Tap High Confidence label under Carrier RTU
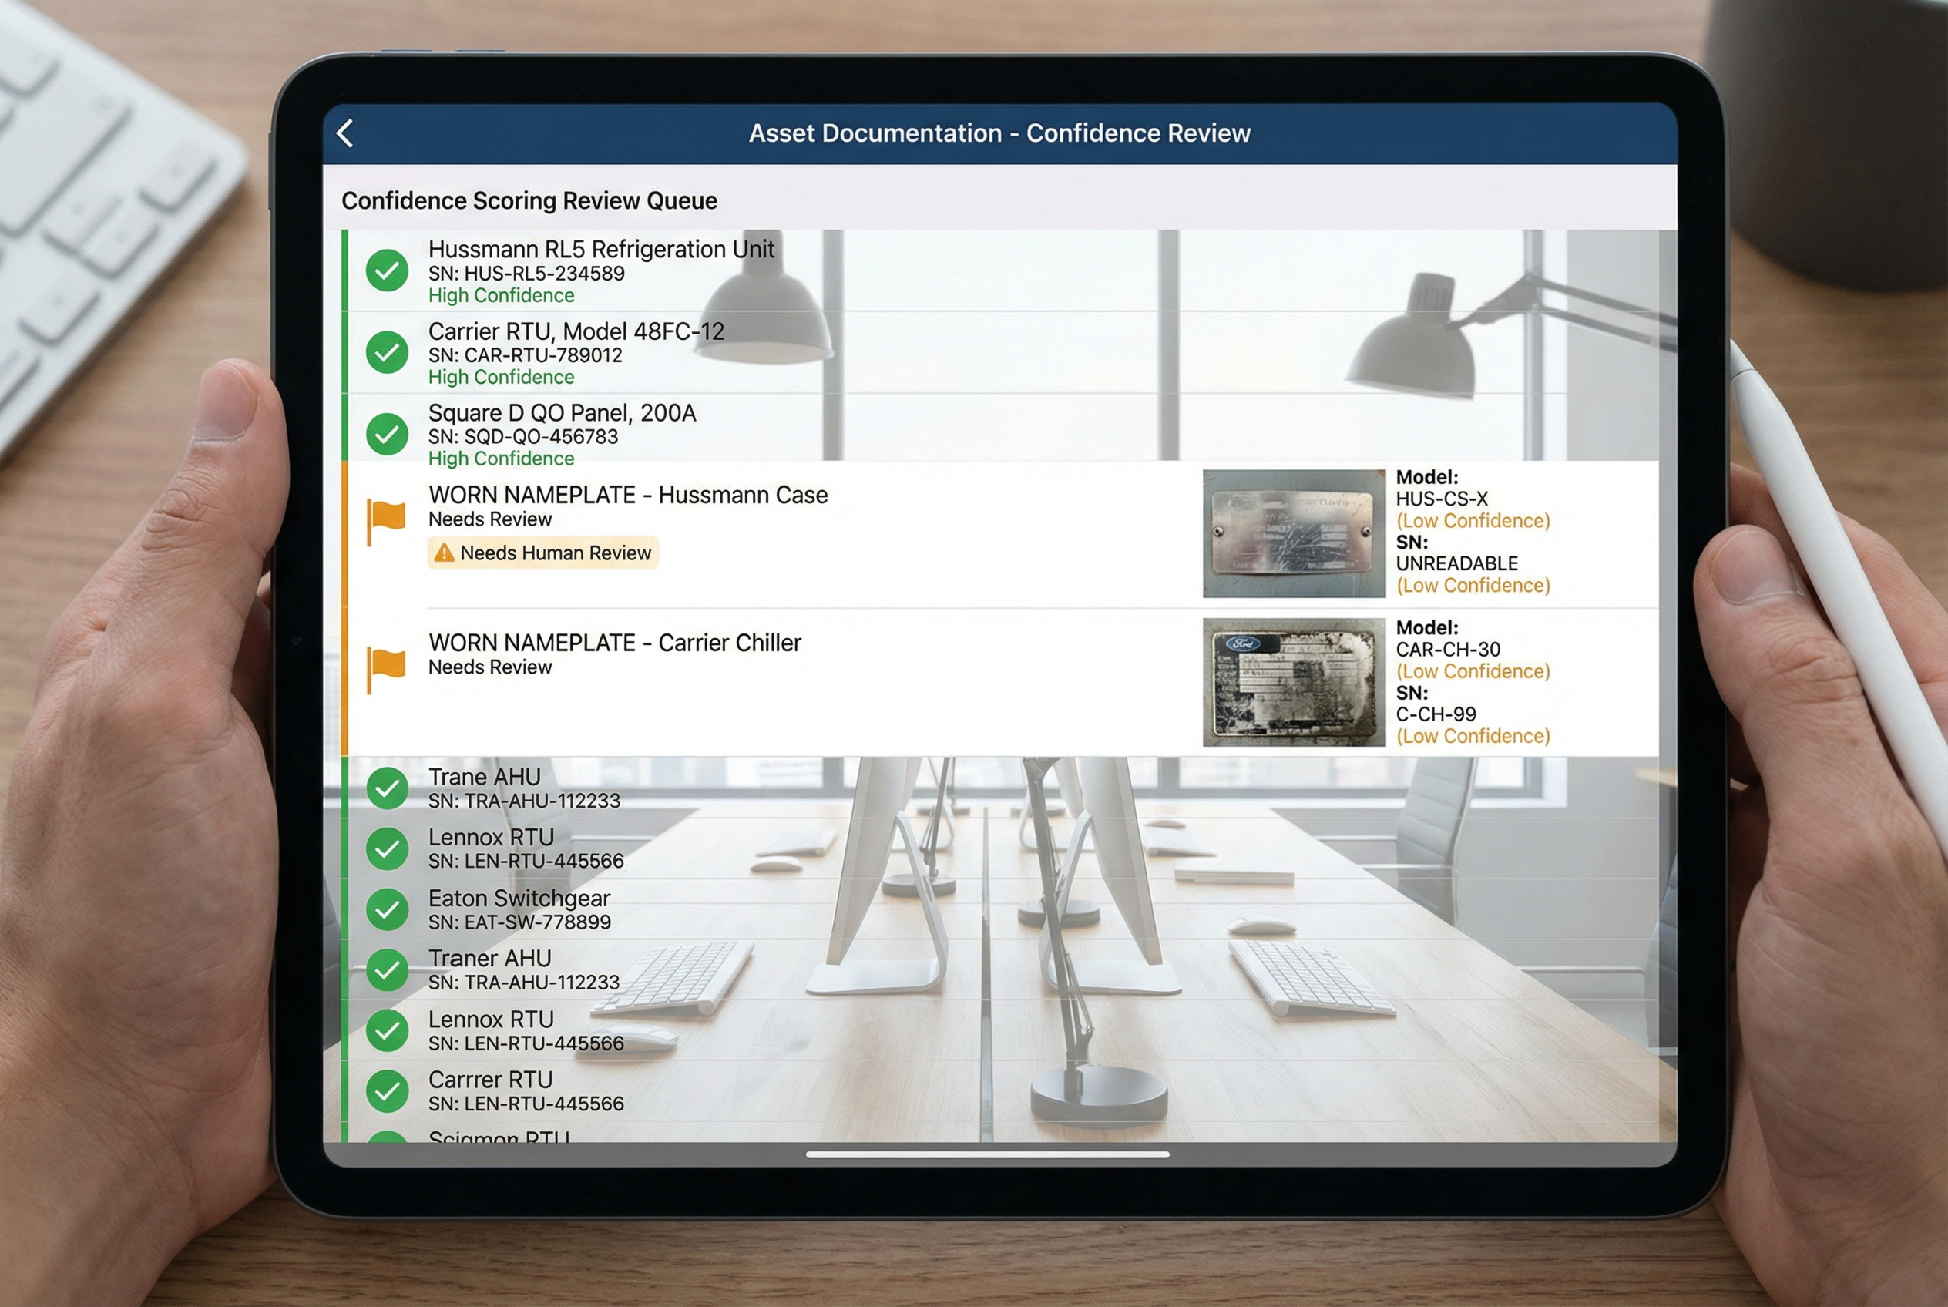 pos(501,377)
